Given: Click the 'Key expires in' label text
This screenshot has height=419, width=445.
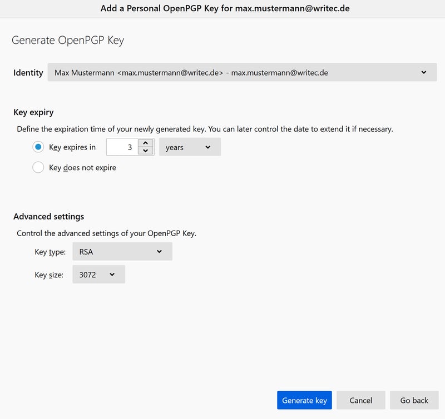Looking at the screenshot, I should tap(72, 147).
